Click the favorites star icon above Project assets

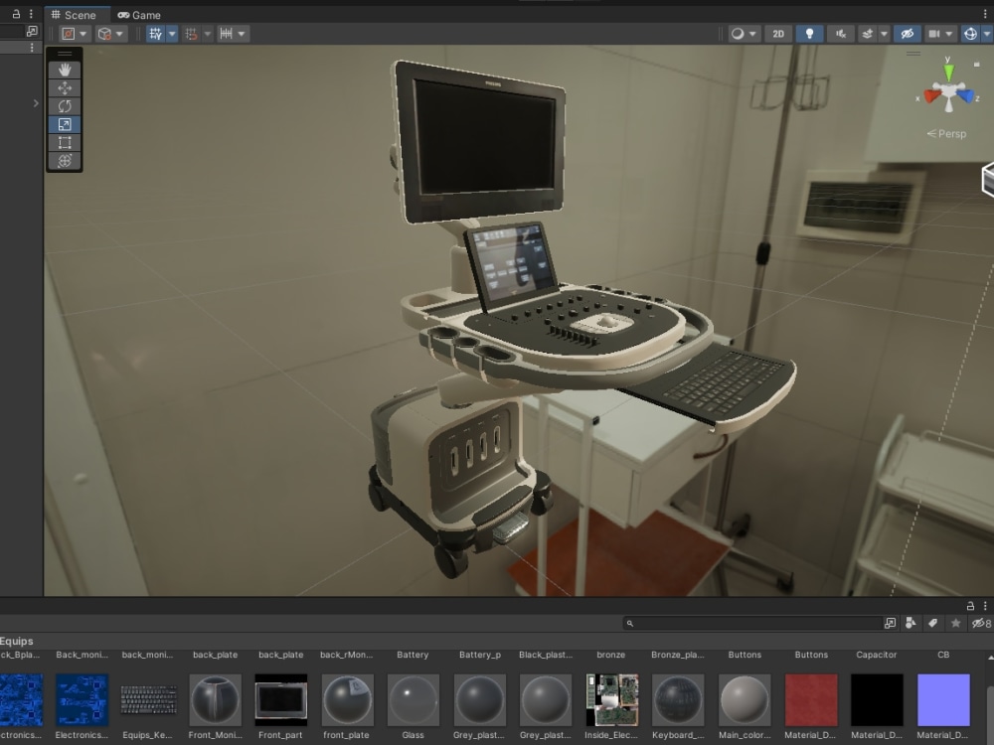[x=956, y=621]
